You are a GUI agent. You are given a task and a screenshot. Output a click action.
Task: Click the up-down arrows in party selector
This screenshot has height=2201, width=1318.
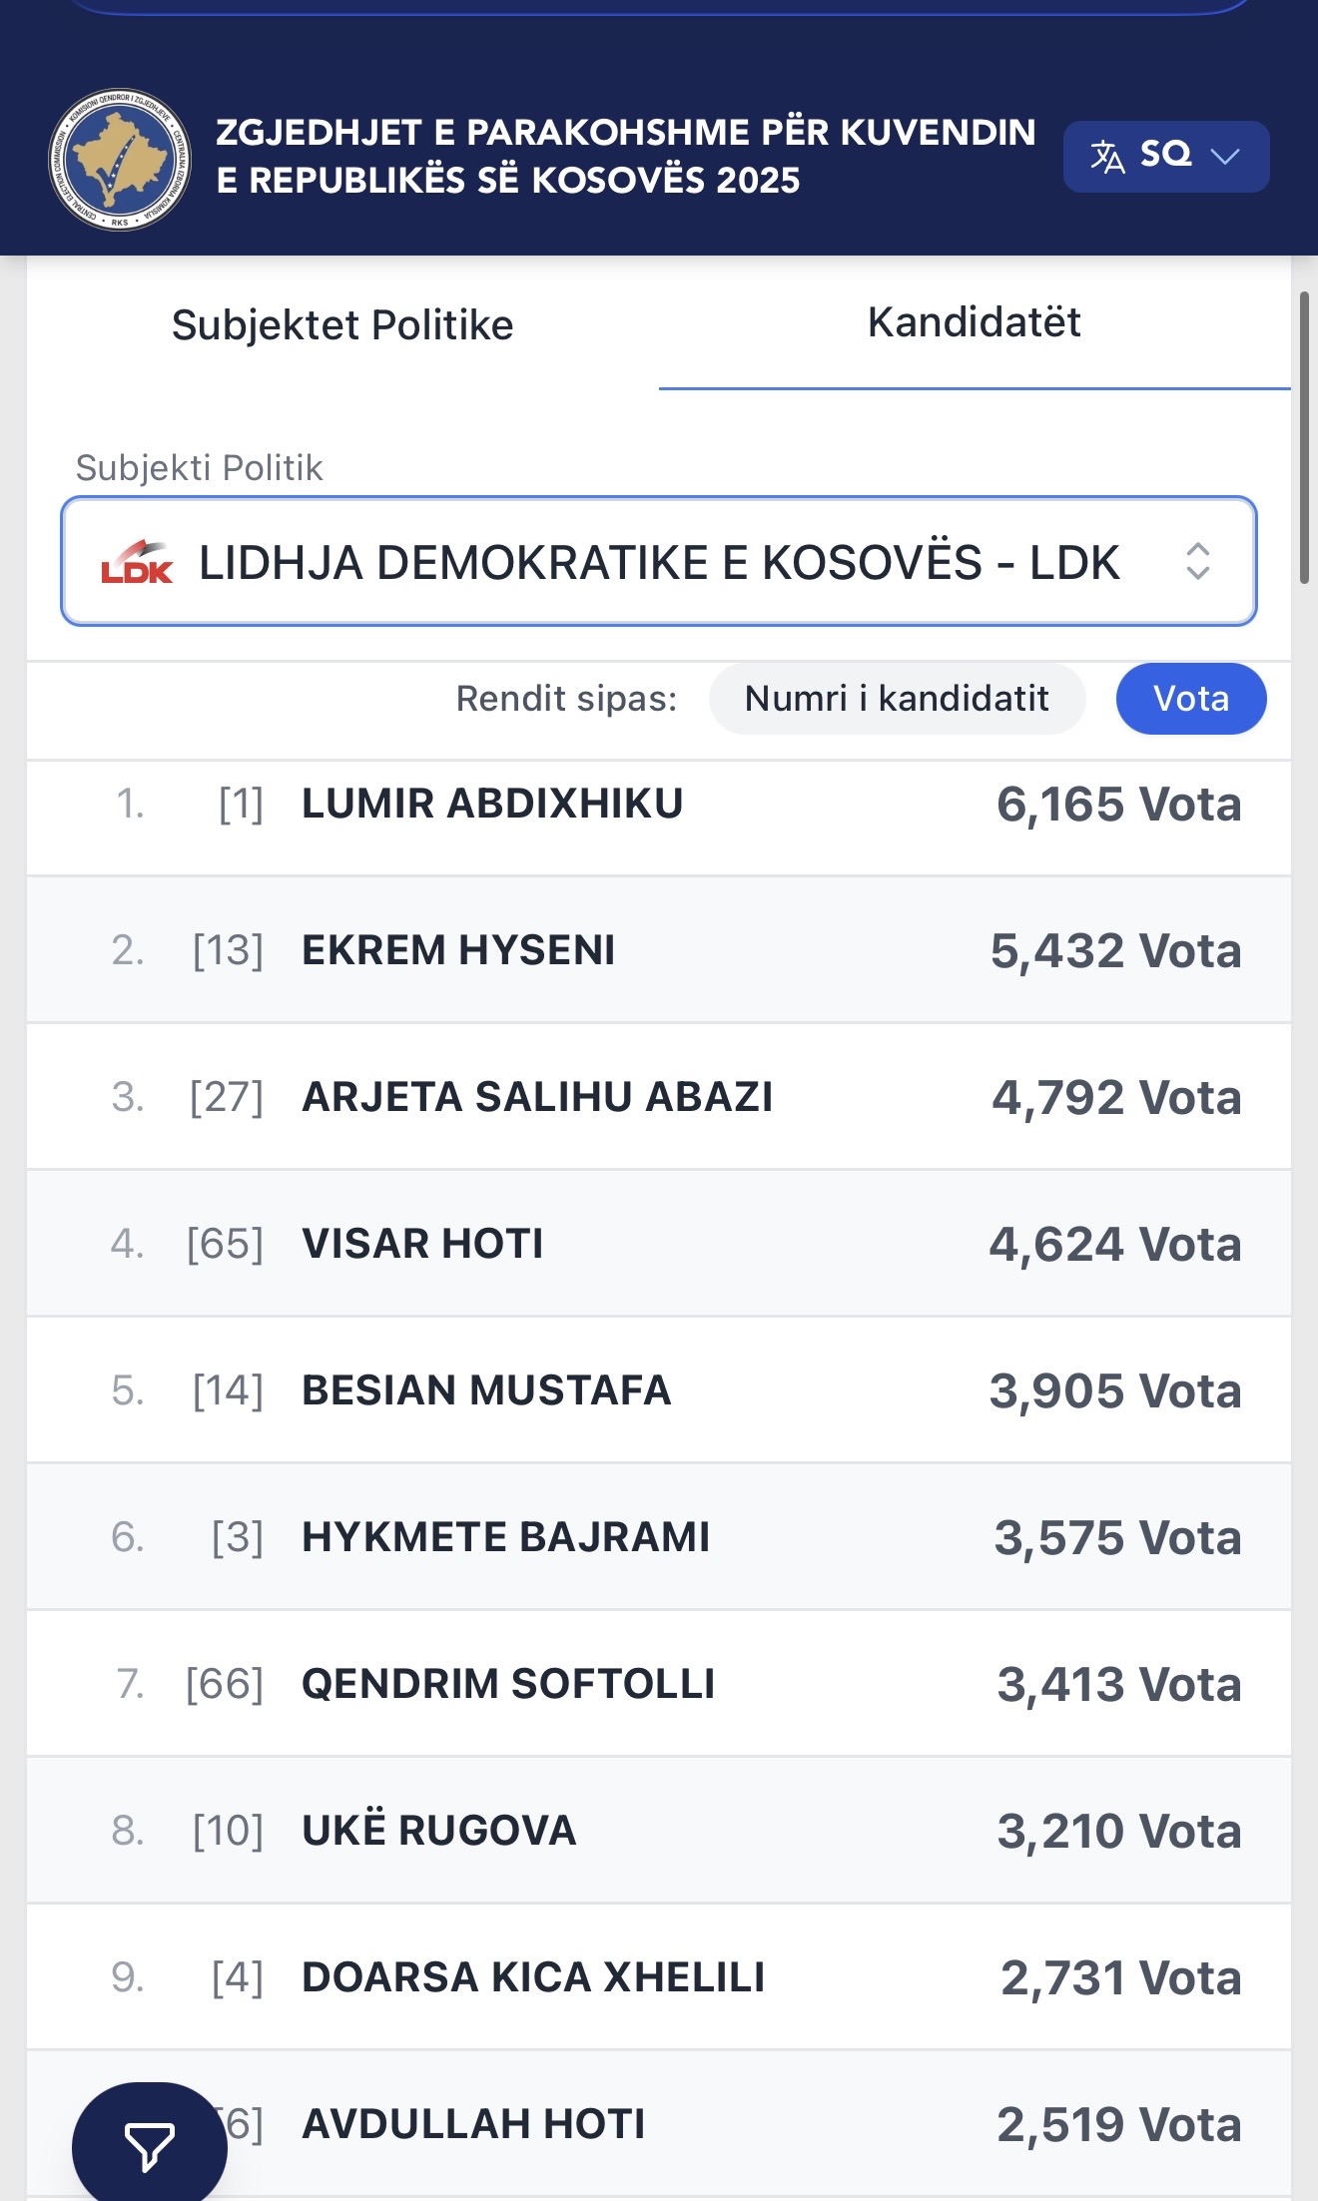[1197, 562]
